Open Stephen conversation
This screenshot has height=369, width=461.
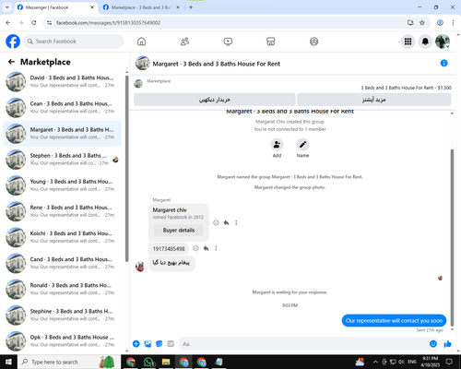pos(62,160)
